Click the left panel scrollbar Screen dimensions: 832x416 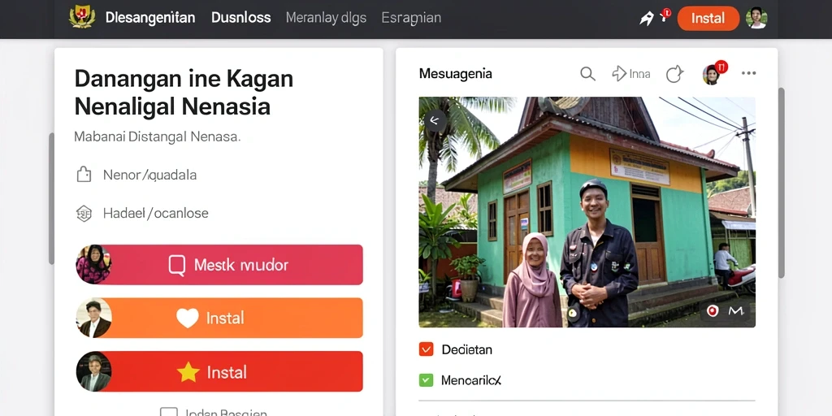point(51,198)
